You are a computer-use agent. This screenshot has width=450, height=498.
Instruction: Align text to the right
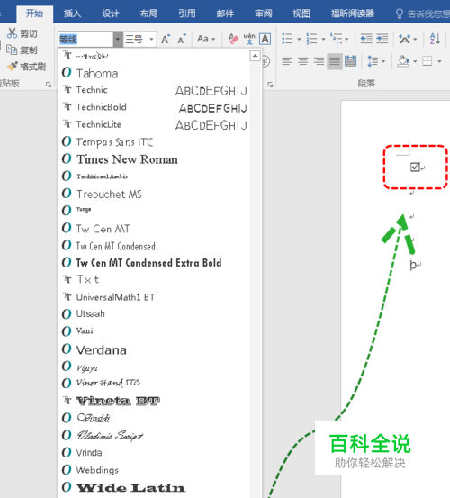[319, 61]
